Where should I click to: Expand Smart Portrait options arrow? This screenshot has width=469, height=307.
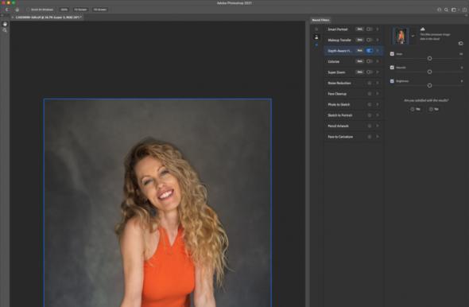[378, 29]
